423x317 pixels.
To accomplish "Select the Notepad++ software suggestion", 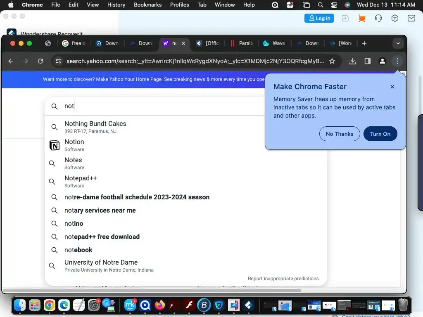I will pyautogui.click(x=185, y=182).
